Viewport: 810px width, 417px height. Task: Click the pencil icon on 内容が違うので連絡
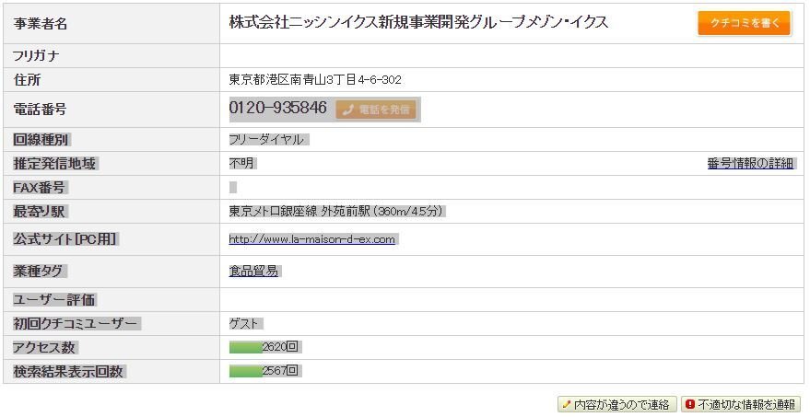[566, 404]
